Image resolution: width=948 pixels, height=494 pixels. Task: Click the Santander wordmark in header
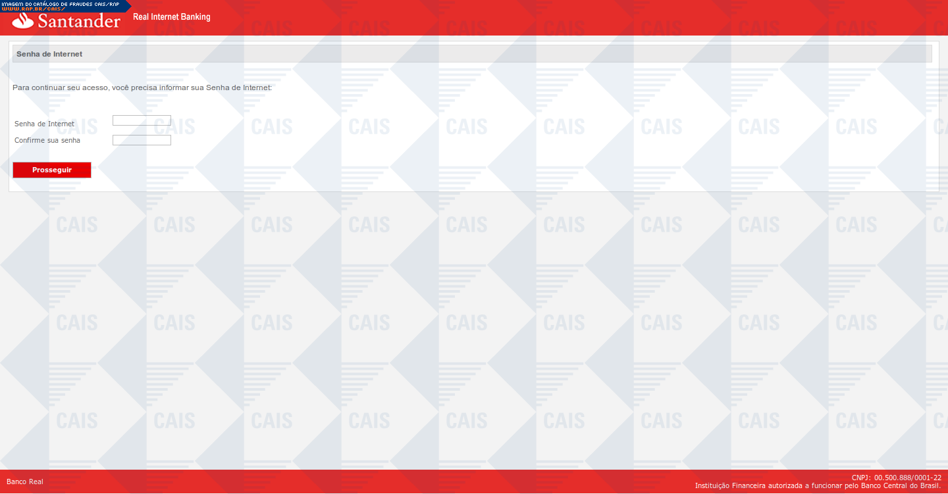[x=79, y=22]
